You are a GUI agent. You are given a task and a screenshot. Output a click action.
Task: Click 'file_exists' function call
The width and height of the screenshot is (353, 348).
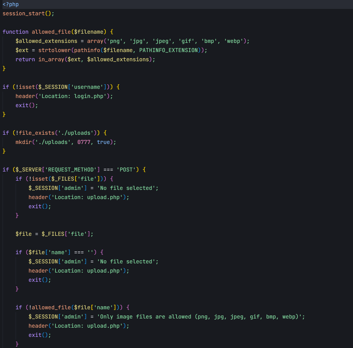coord(37,133)
